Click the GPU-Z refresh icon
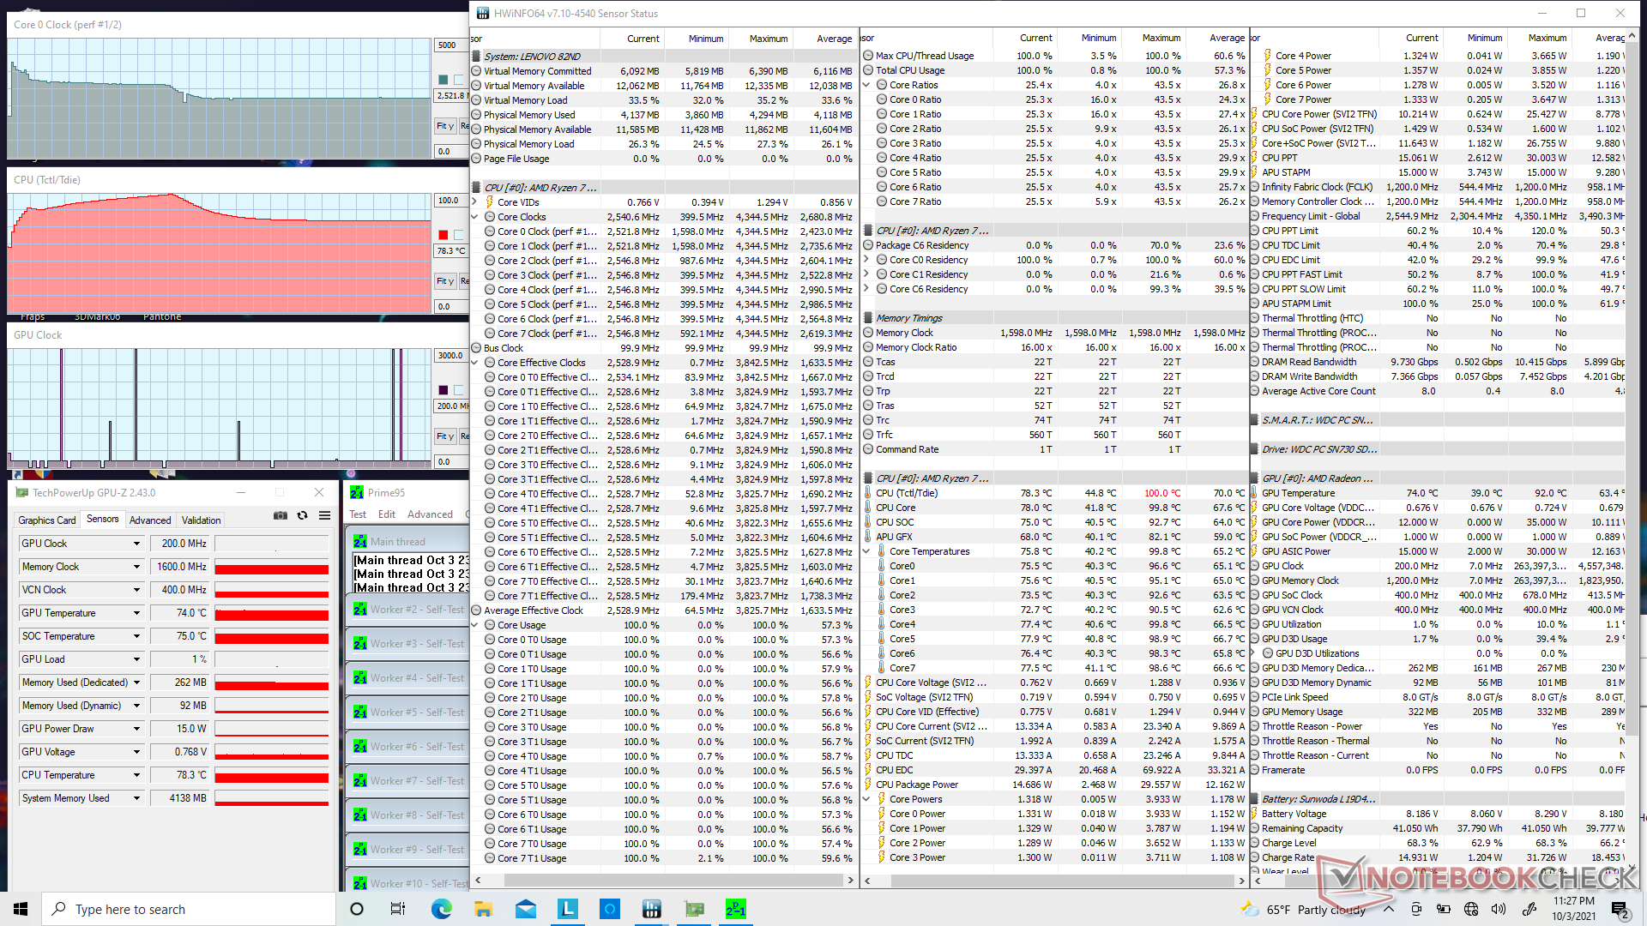1647x926 pixels. (x=302, y=515)
